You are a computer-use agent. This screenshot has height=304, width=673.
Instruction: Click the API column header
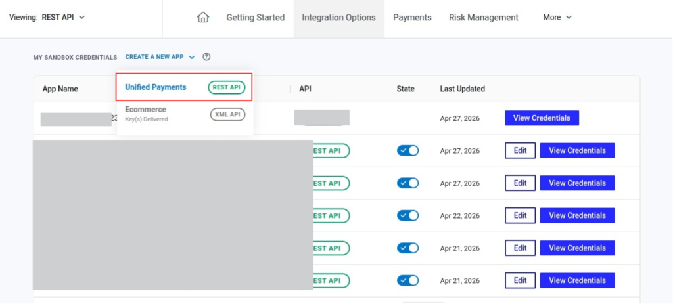[x=305, y=89]
